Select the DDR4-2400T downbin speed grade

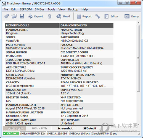[20, 78]
